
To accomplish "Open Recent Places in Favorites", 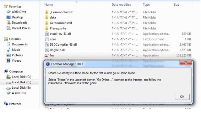I will [21, 28].
